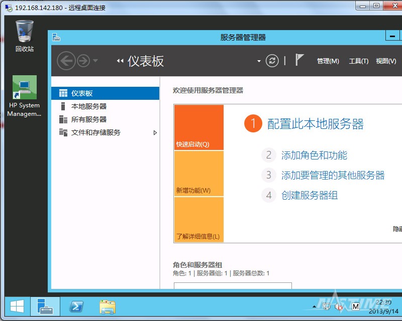Click 添加角色和功能 link

314,155
